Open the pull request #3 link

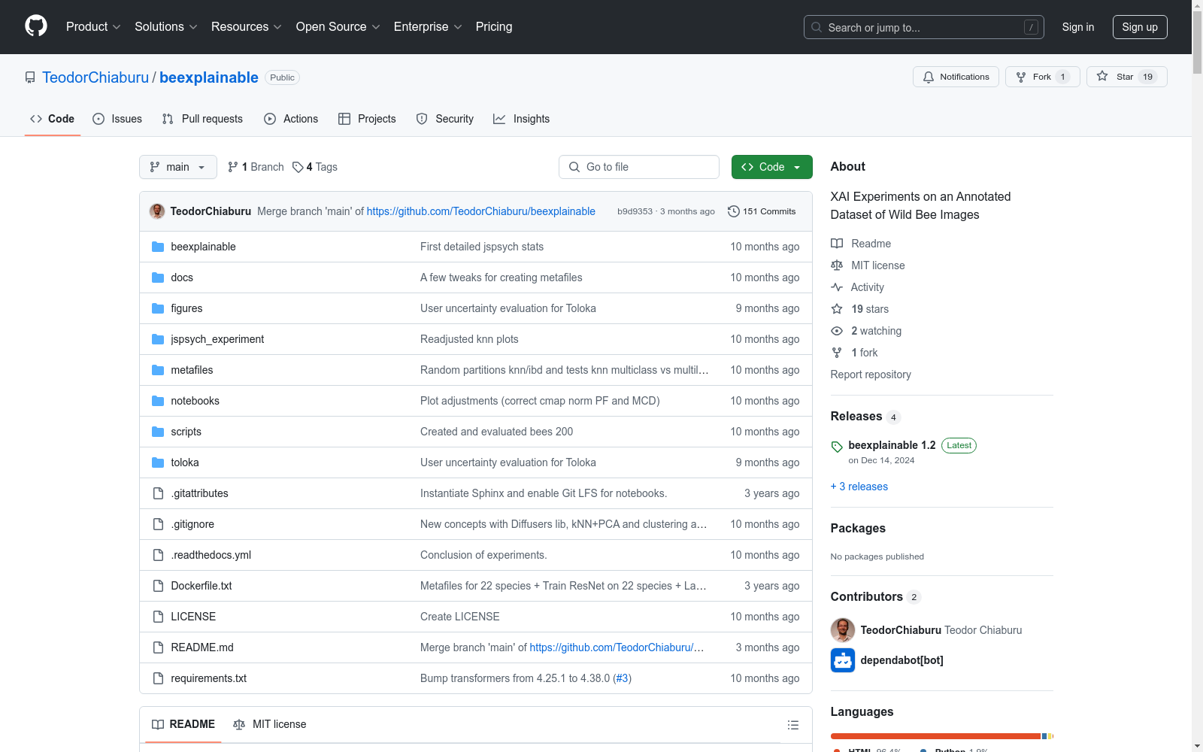tap(622, 678)
